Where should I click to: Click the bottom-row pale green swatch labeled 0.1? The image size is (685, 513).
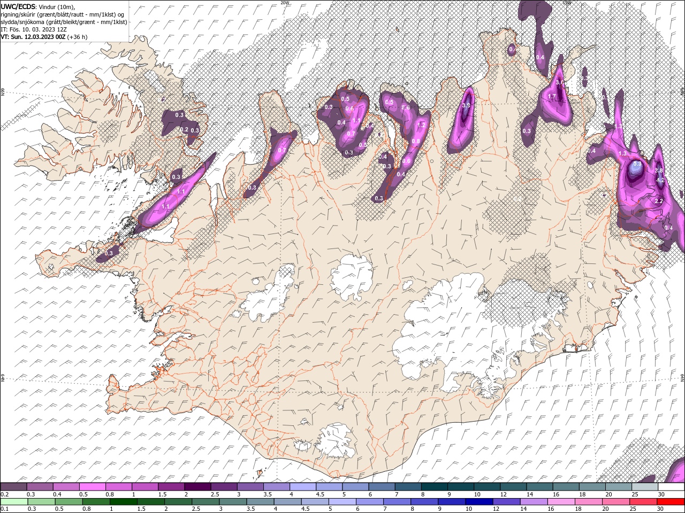[14, 502]
